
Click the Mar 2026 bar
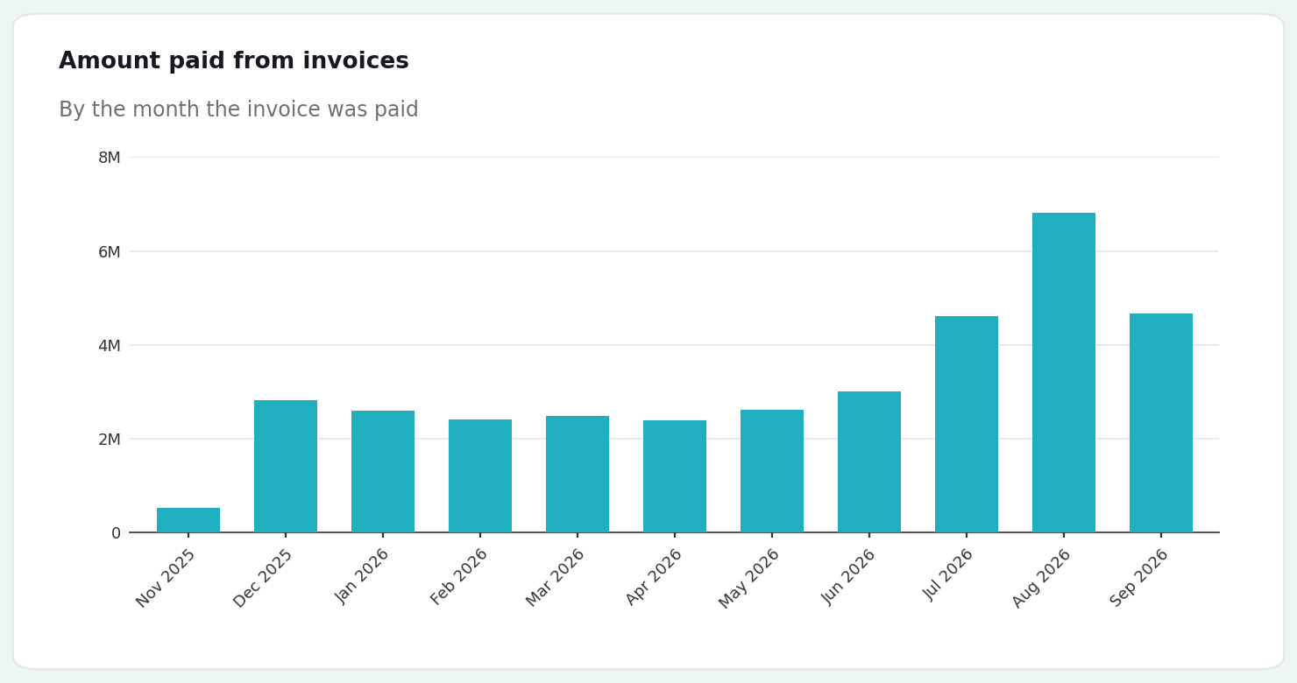click(578, 474)
